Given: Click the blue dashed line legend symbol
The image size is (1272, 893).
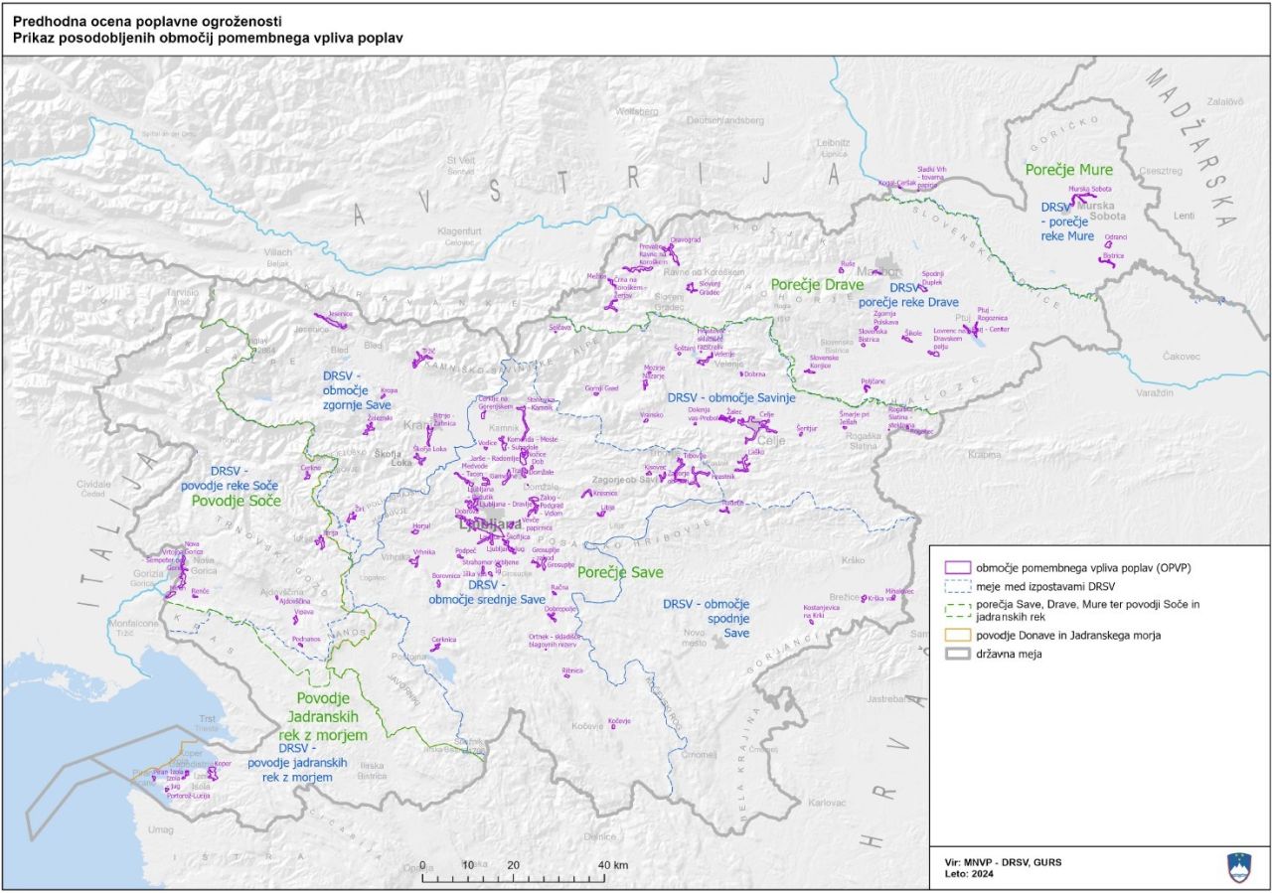Looking at the screenshot, I should click(957, 586).
